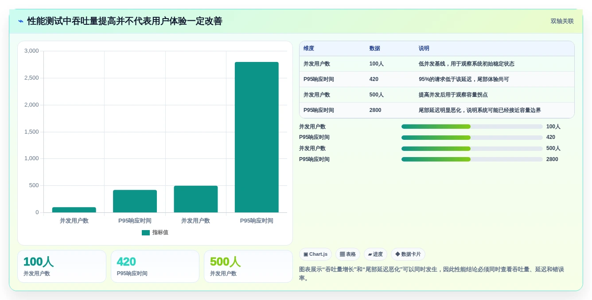Click the 2,500 y-axis label
This screenshot has width=592, height=300.
coord(31,78)
